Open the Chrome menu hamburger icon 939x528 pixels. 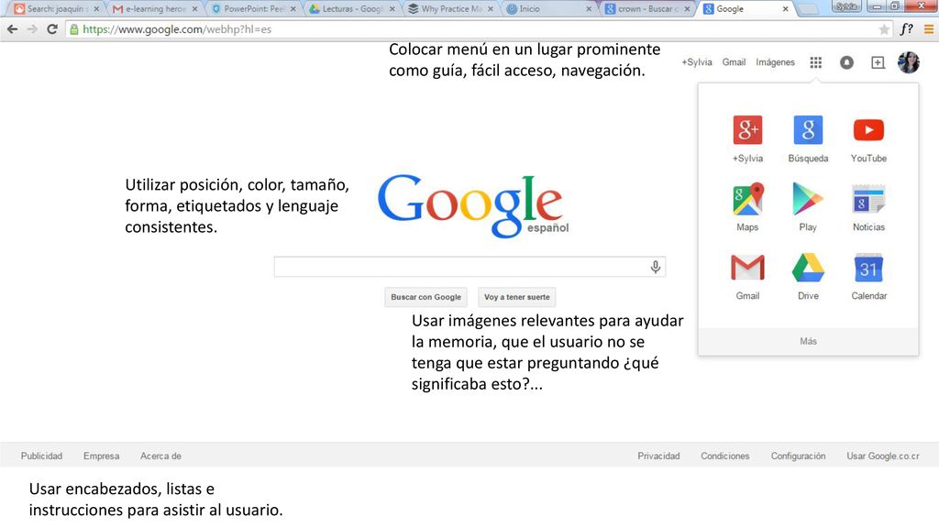pos(929,29)
